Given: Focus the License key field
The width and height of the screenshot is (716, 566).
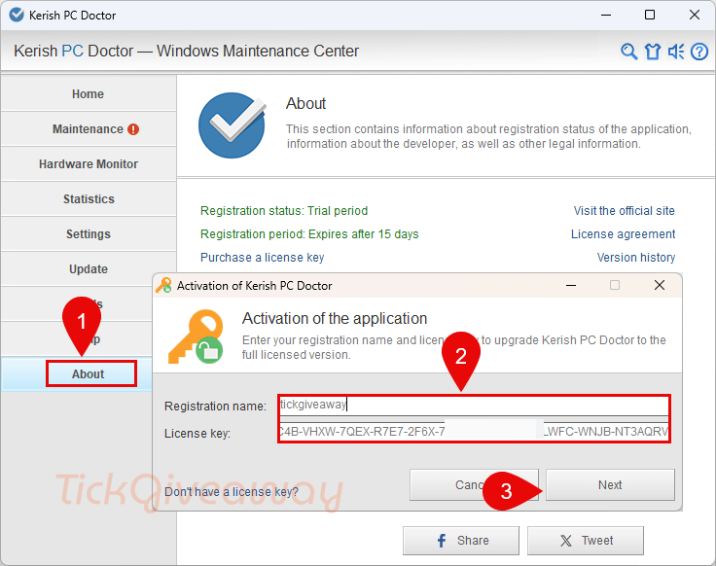Looking at the screenshot, I should pos(474,432).
